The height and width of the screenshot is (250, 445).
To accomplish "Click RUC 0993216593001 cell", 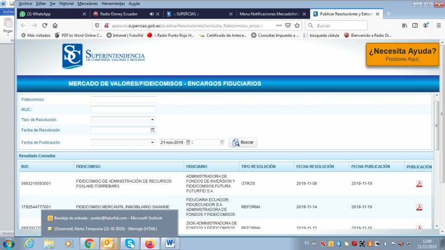I will [36, 183].
